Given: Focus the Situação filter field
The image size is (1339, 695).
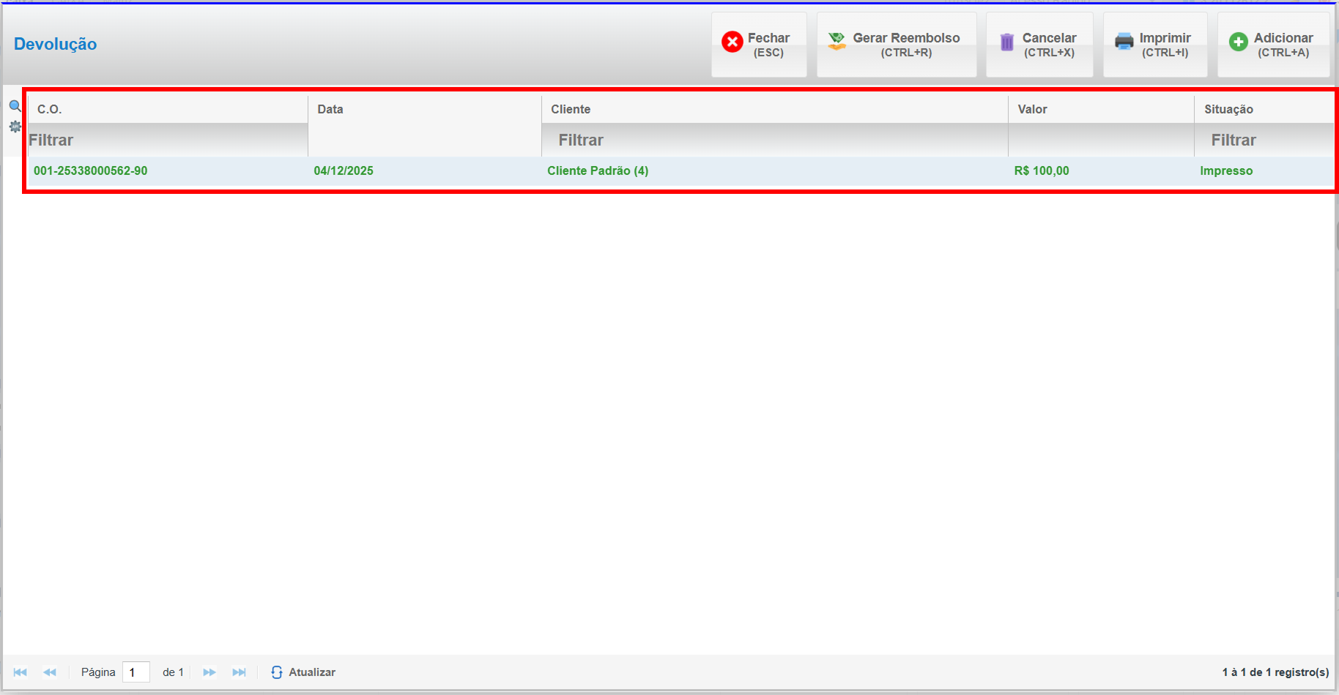Looking at the screenshot, I should (x=1264, y=140).
